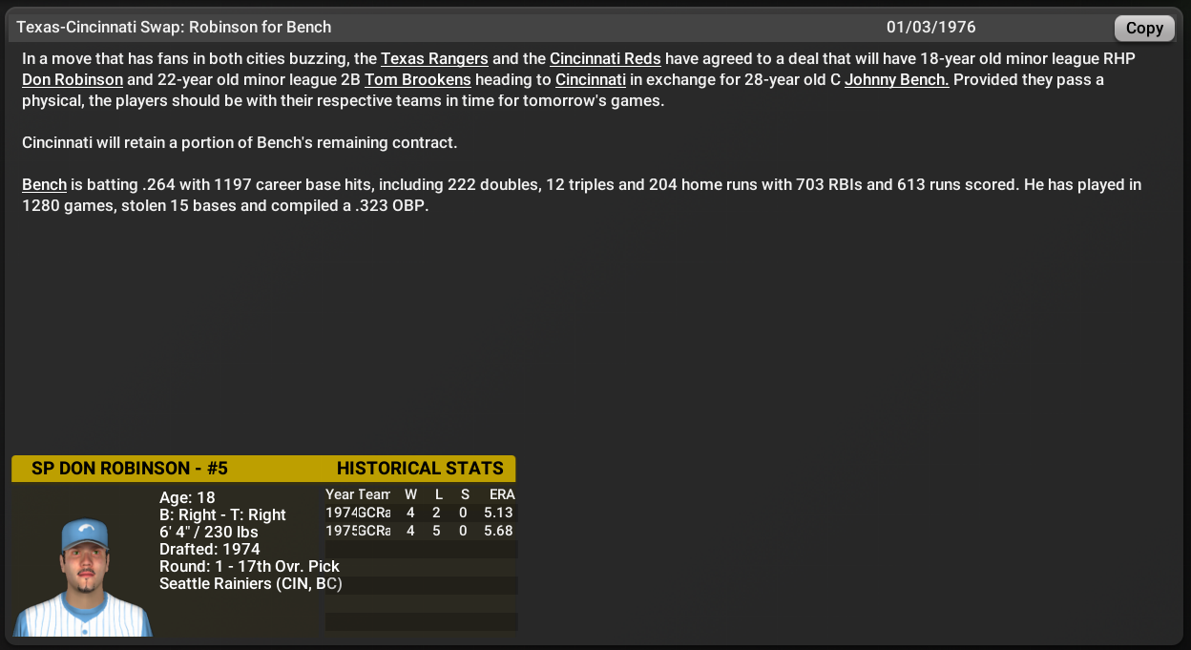
Task: Open Johnny Bench's player page
Action: tap(895, 80)
